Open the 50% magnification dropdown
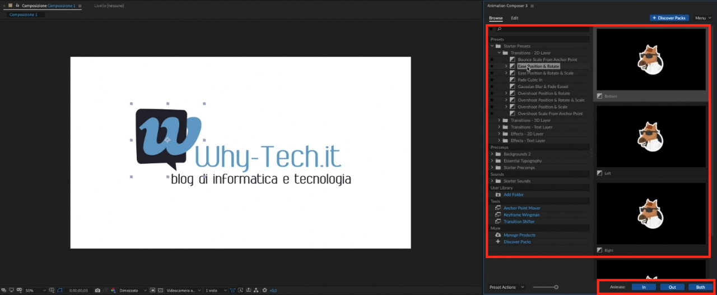 (35, 291)
